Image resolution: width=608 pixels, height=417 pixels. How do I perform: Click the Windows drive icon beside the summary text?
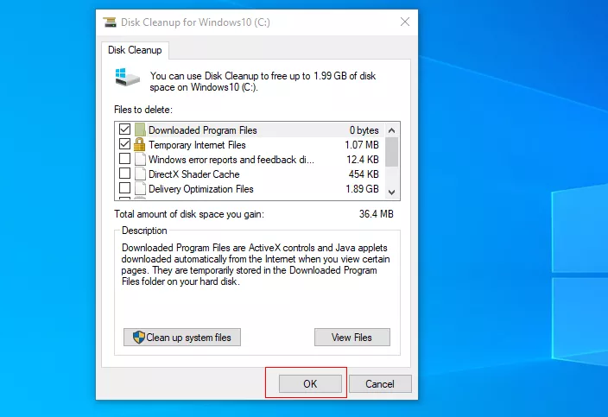pos(128,77)
